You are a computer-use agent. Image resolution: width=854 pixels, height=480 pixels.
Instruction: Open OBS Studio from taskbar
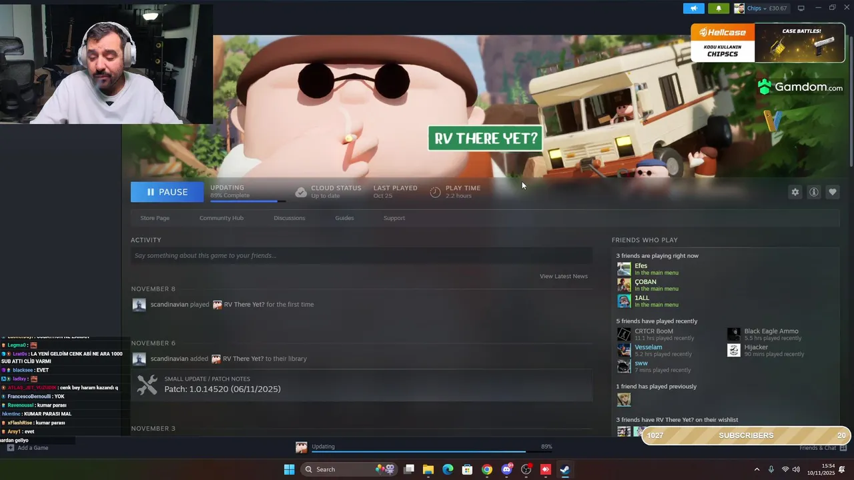[x=526, y=469]
